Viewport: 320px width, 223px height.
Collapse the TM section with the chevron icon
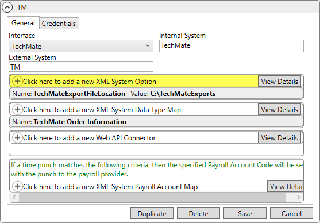coord(7,7)
